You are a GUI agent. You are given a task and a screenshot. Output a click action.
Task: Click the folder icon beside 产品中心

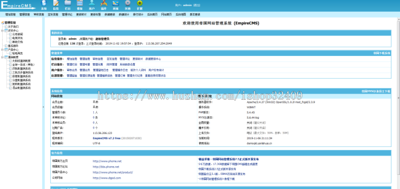[6, 50]
